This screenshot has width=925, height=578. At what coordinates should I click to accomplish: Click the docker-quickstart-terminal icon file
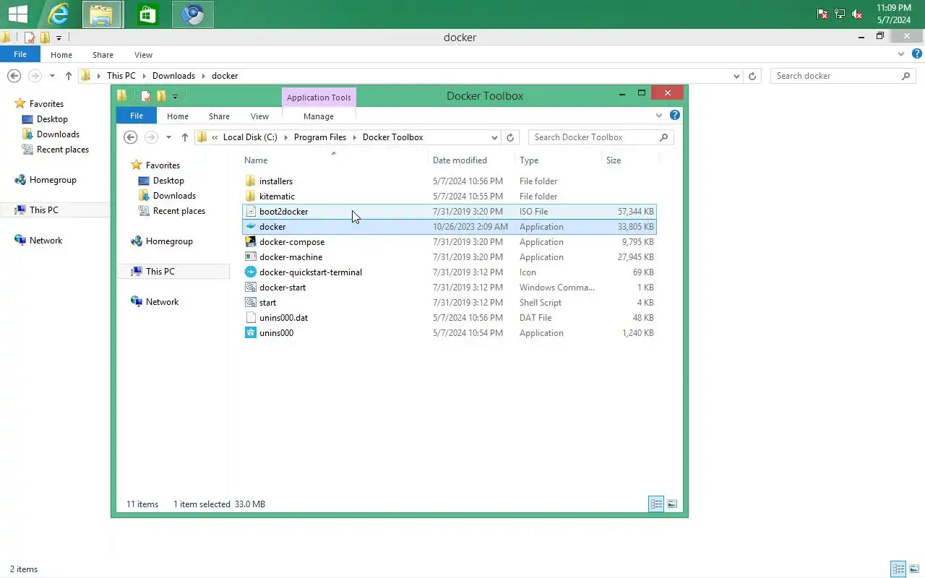(x=251, y=272)
